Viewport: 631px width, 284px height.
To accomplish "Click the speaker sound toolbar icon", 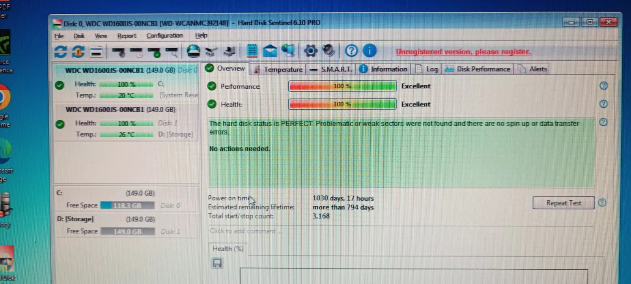I will 329,50.
